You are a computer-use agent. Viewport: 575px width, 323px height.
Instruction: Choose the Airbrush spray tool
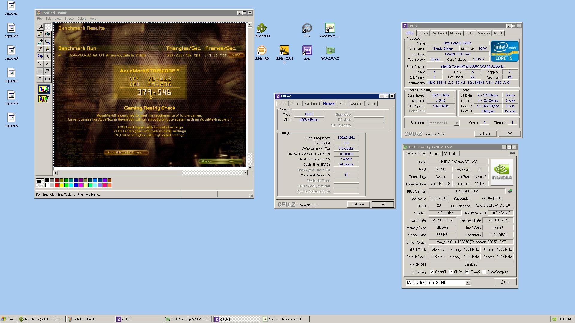pos(40,57)
